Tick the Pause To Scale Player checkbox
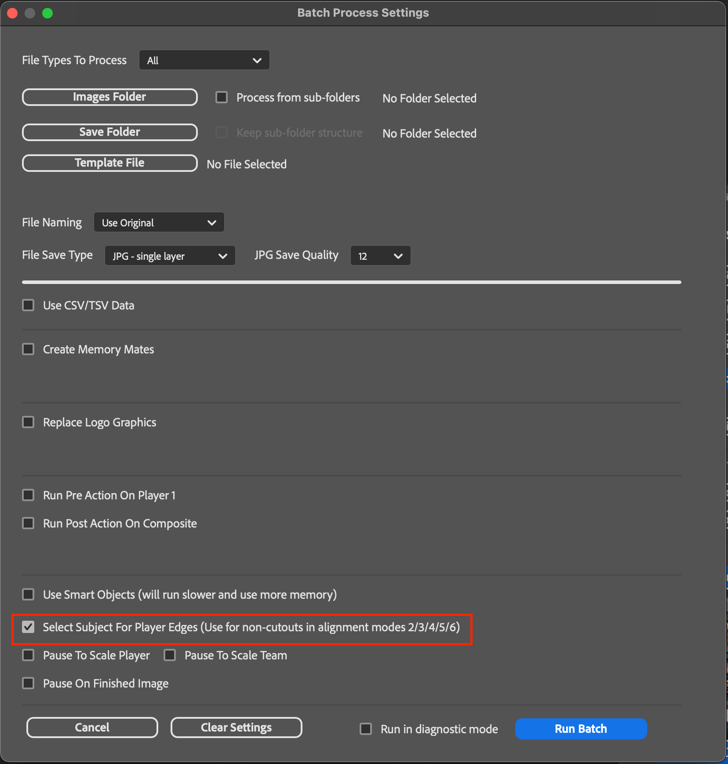The width and height of the screenshot is (728, 764). click(x=29, y=655)
